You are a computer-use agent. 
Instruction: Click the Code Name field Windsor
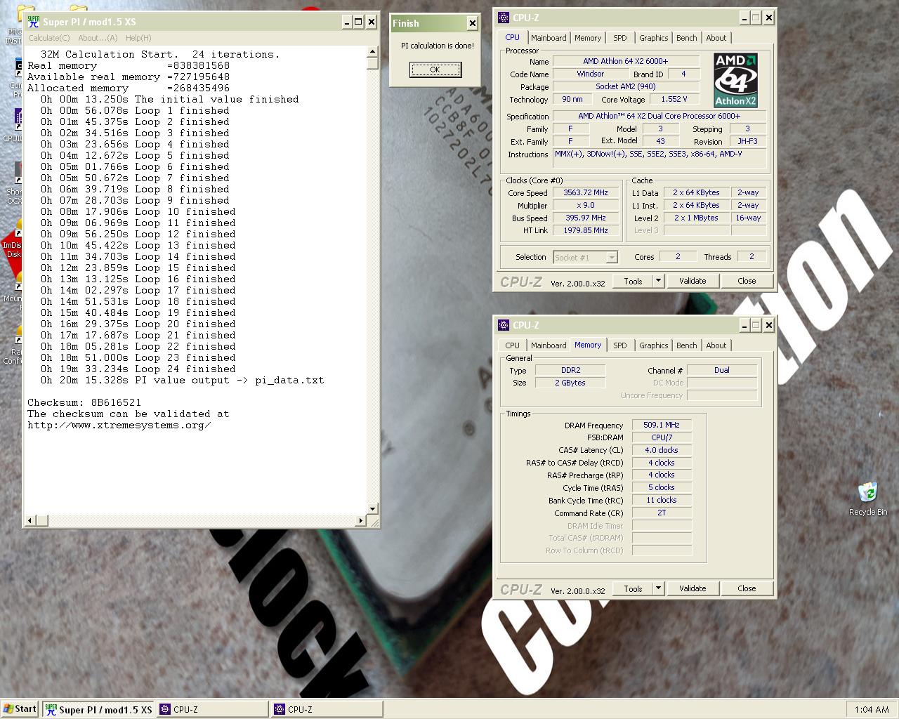tap(591, 74)
